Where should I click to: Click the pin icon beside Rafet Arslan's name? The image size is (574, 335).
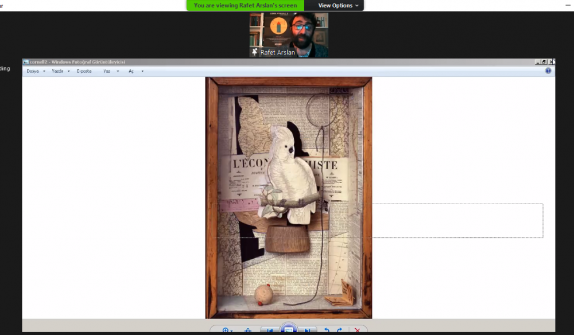click(x=255, y=52)
